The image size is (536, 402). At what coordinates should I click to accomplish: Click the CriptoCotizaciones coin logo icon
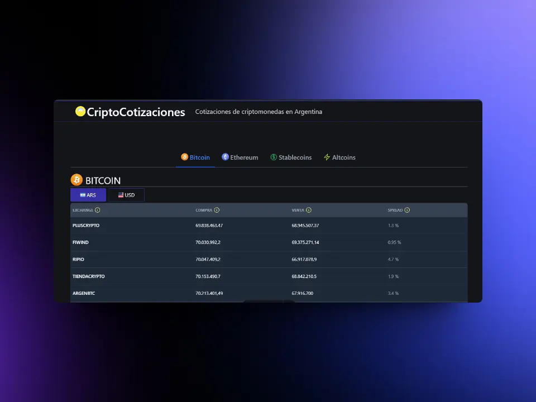pyautogui.click(x=80, y=112)
